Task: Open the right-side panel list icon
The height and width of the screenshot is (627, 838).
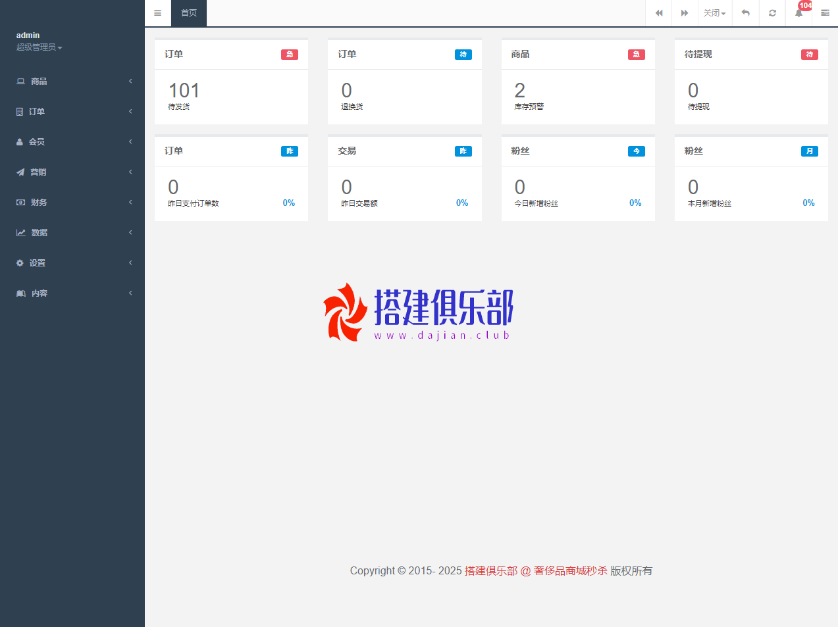Action: click(x=825, y=13)
